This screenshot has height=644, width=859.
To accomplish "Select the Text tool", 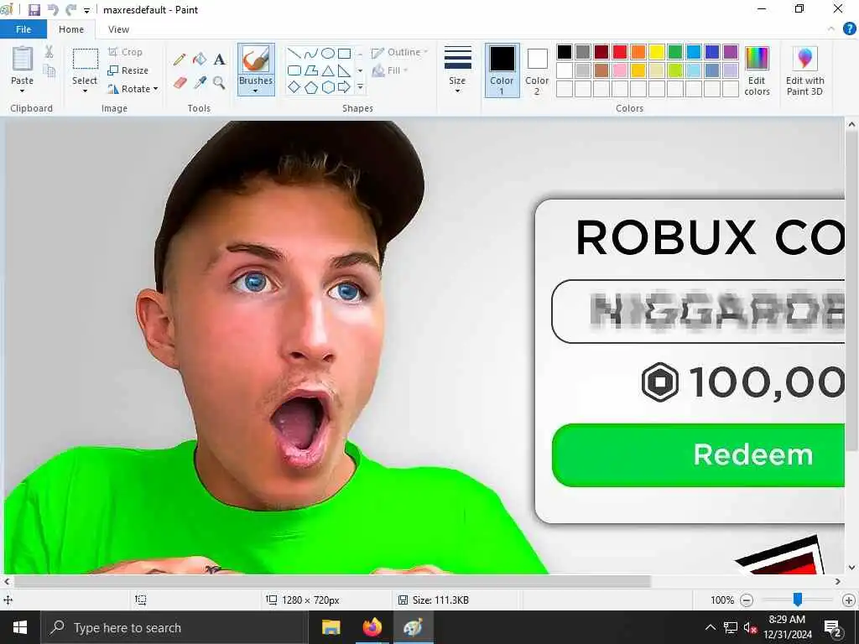I will point(219,60).
